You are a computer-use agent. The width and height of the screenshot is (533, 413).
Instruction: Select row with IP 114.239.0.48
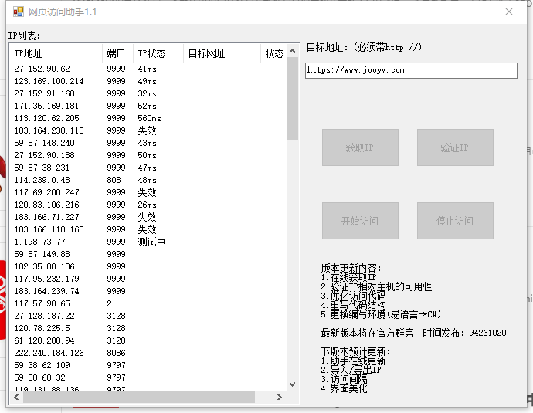tap(148, 180)
